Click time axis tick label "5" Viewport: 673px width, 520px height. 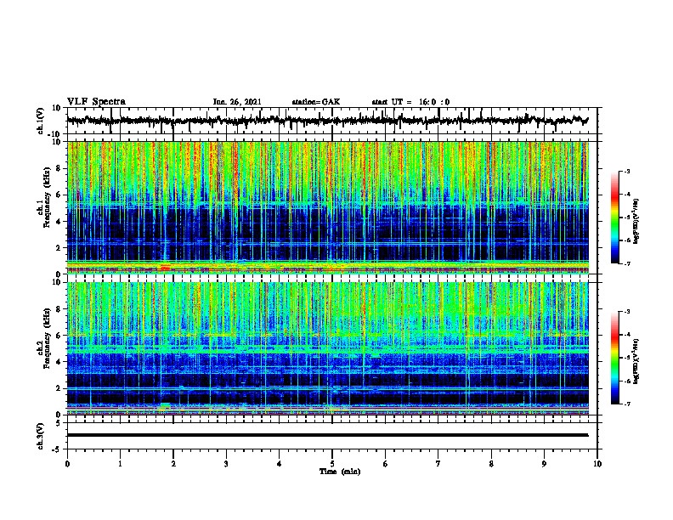tap(332, 464)
